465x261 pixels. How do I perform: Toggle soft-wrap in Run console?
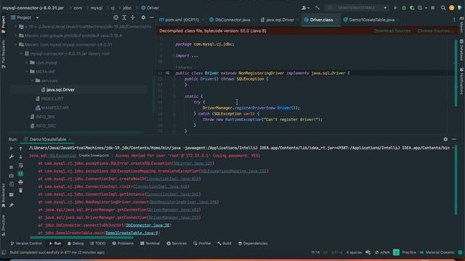point(20,165)
